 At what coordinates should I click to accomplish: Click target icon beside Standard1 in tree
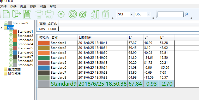(11, 32)
